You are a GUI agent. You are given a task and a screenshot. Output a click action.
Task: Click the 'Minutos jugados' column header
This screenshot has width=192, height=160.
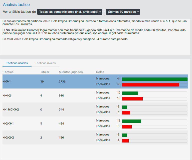point(71,72)
